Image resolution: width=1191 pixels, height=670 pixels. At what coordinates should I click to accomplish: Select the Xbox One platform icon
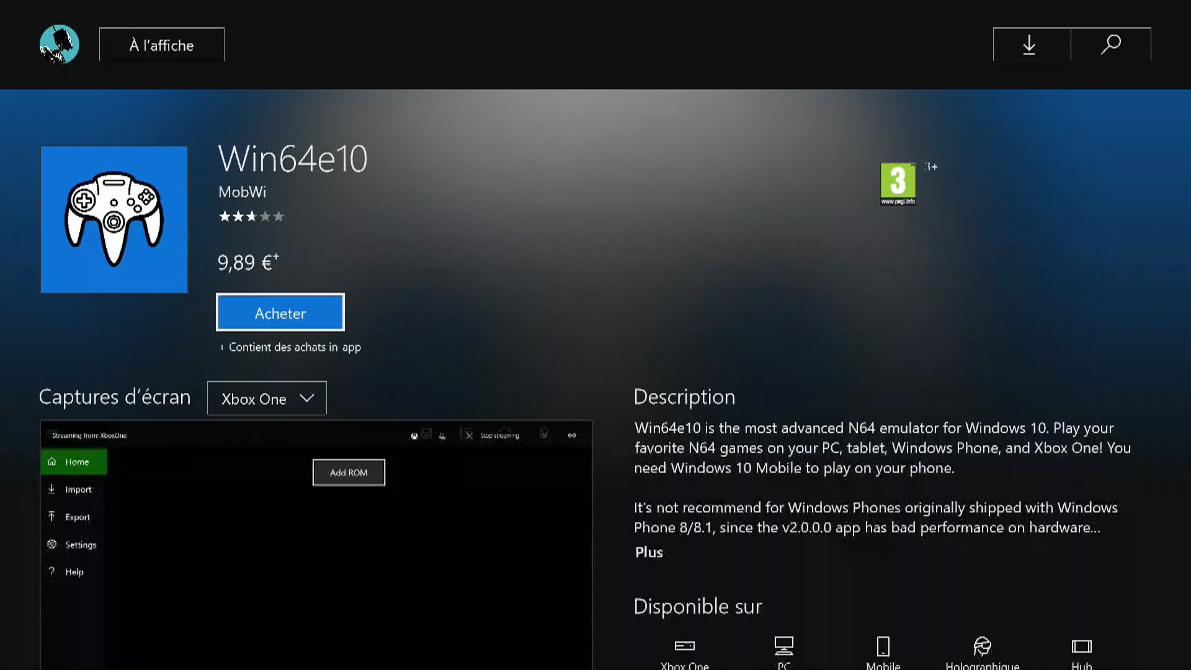(x=684, y=646)
